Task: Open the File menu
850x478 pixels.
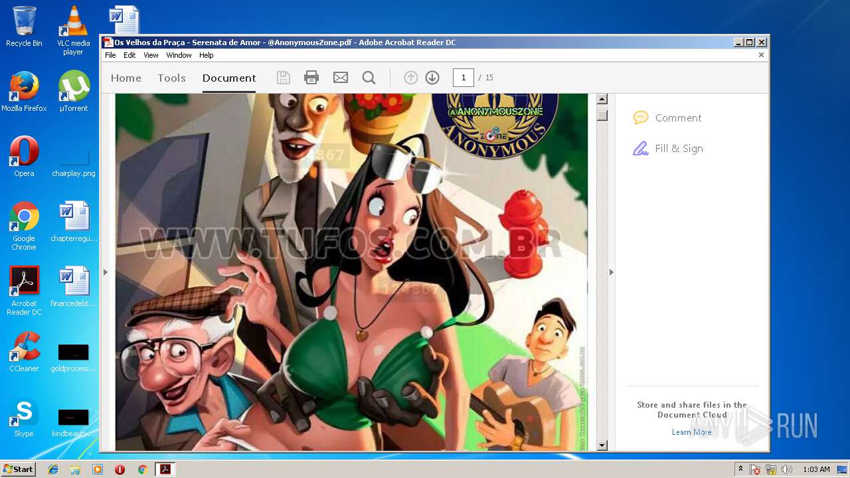Action: coord(110,55)
